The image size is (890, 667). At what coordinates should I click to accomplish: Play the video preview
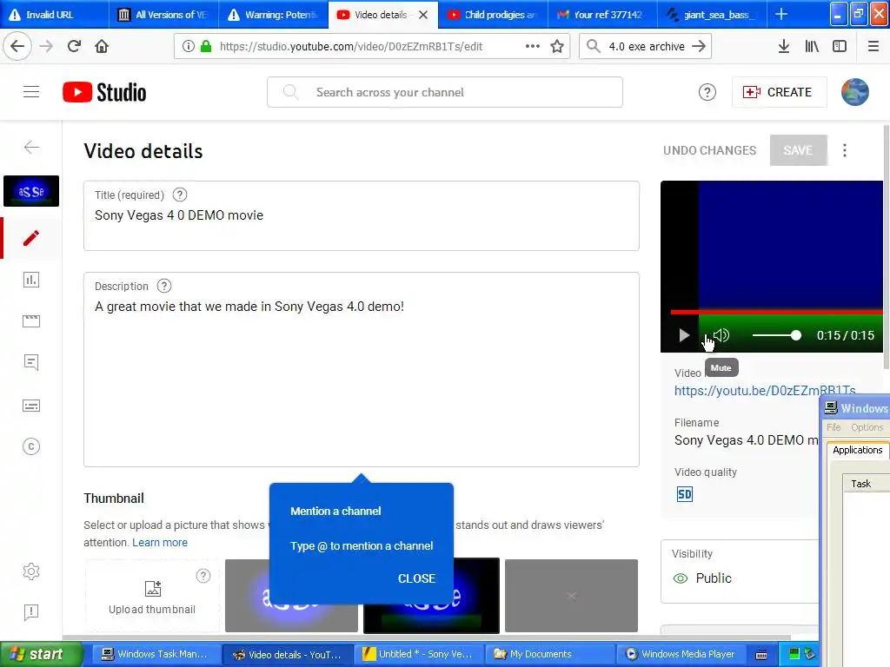point(684,335)
